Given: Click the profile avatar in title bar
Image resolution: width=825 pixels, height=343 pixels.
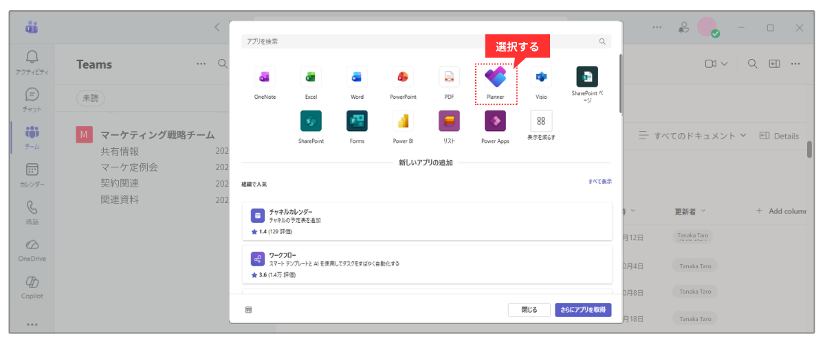Looking at the screenshot, I should coord(708,27).
